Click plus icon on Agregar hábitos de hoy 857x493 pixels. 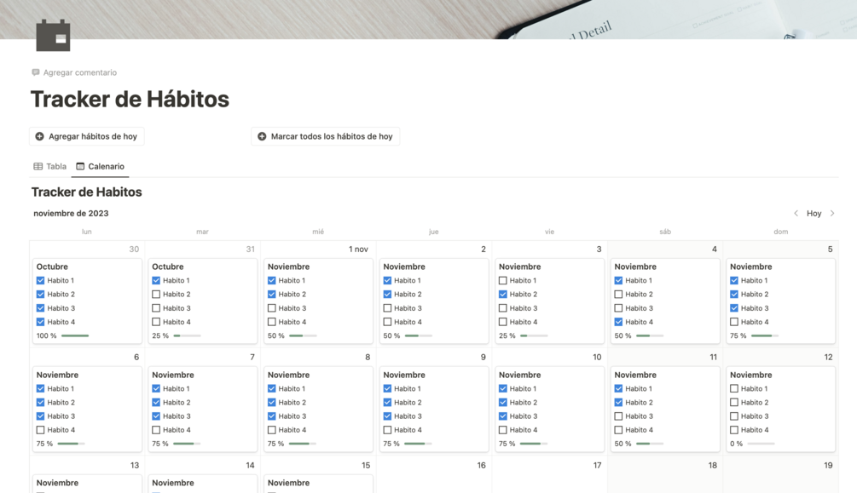coord(39,136)
